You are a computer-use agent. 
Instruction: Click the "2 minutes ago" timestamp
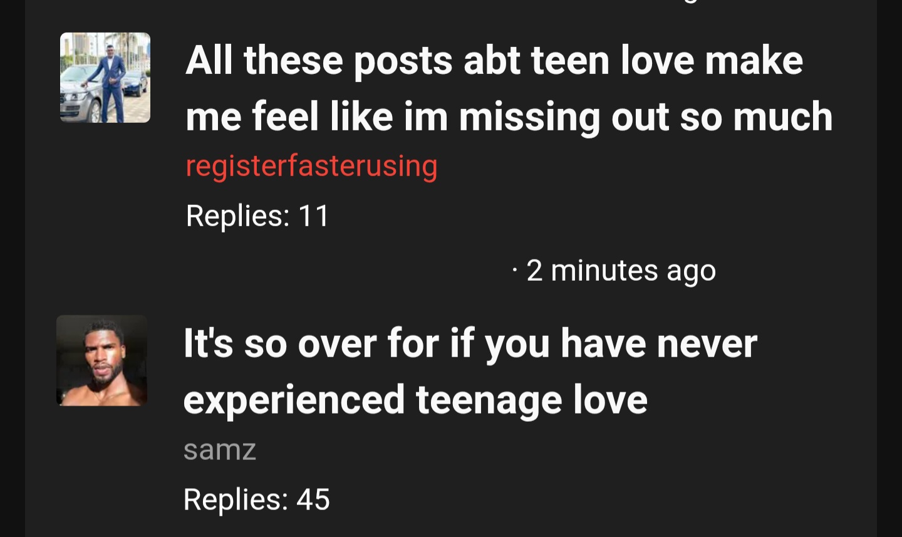click(621, 271)
